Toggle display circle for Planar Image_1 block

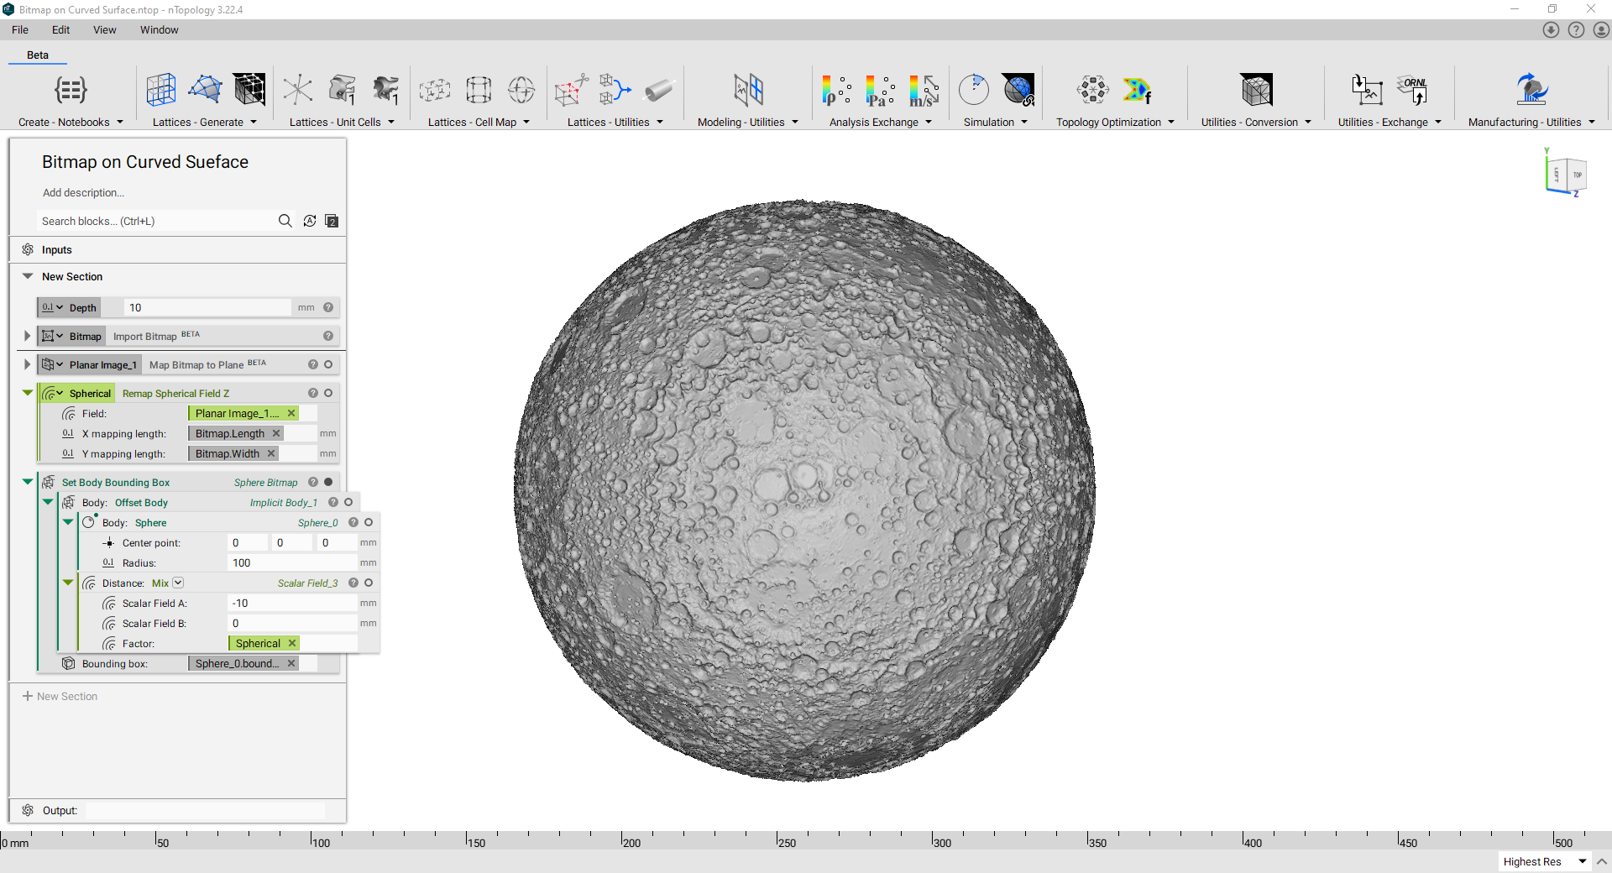328,364
